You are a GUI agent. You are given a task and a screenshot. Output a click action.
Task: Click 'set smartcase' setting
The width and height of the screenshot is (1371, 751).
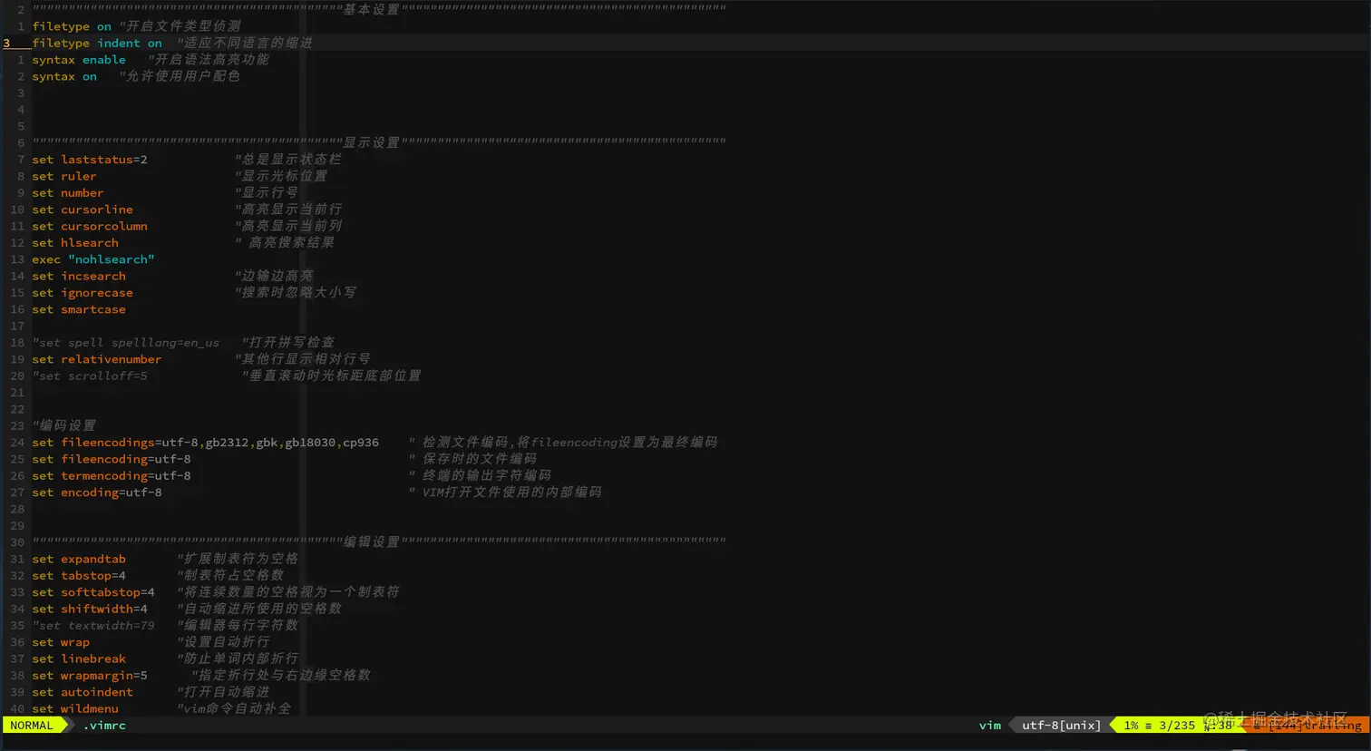click(x=79, y=309)
